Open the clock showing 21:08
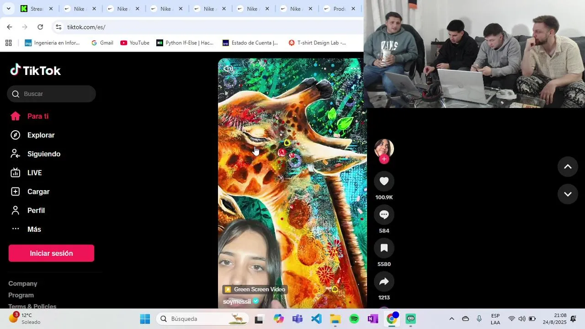585x329 pixels. [554, 319]
